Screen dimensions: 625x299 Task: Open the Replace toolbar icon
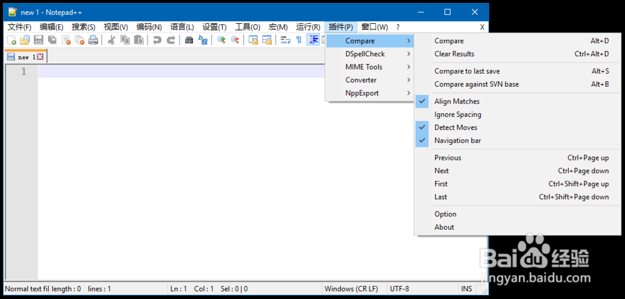(203, 39)
